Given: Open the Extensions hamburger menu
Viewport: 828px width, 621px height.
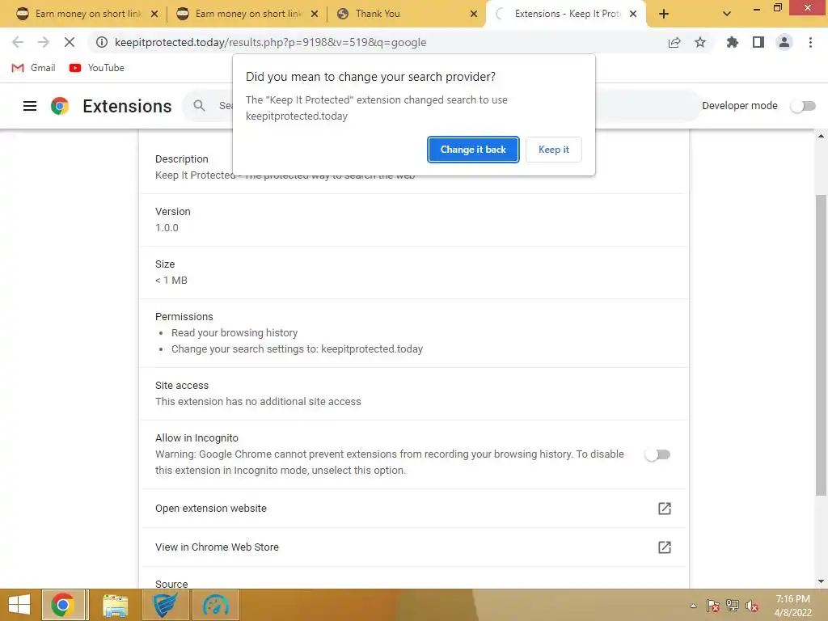Looking at the screenshot, I should [x=30, y=106].
